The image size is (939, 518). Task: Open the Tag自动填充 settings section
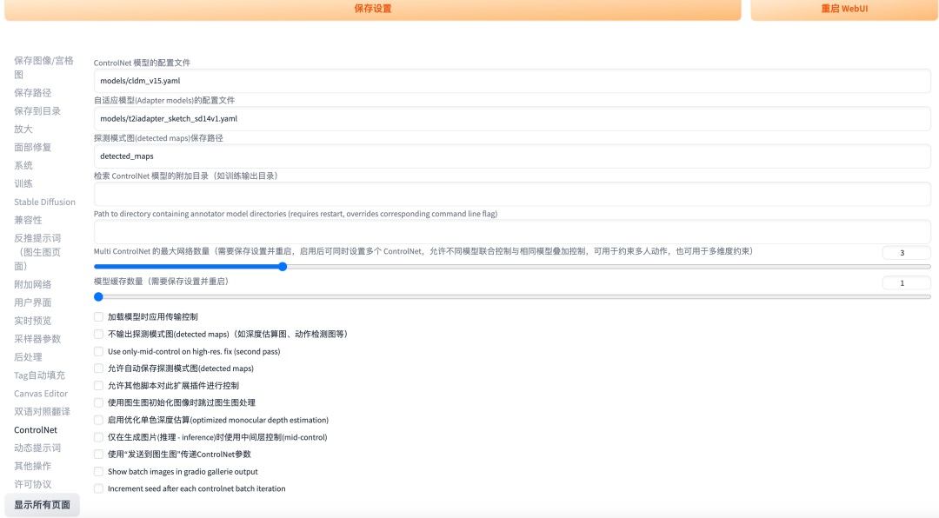click(37, 375)
